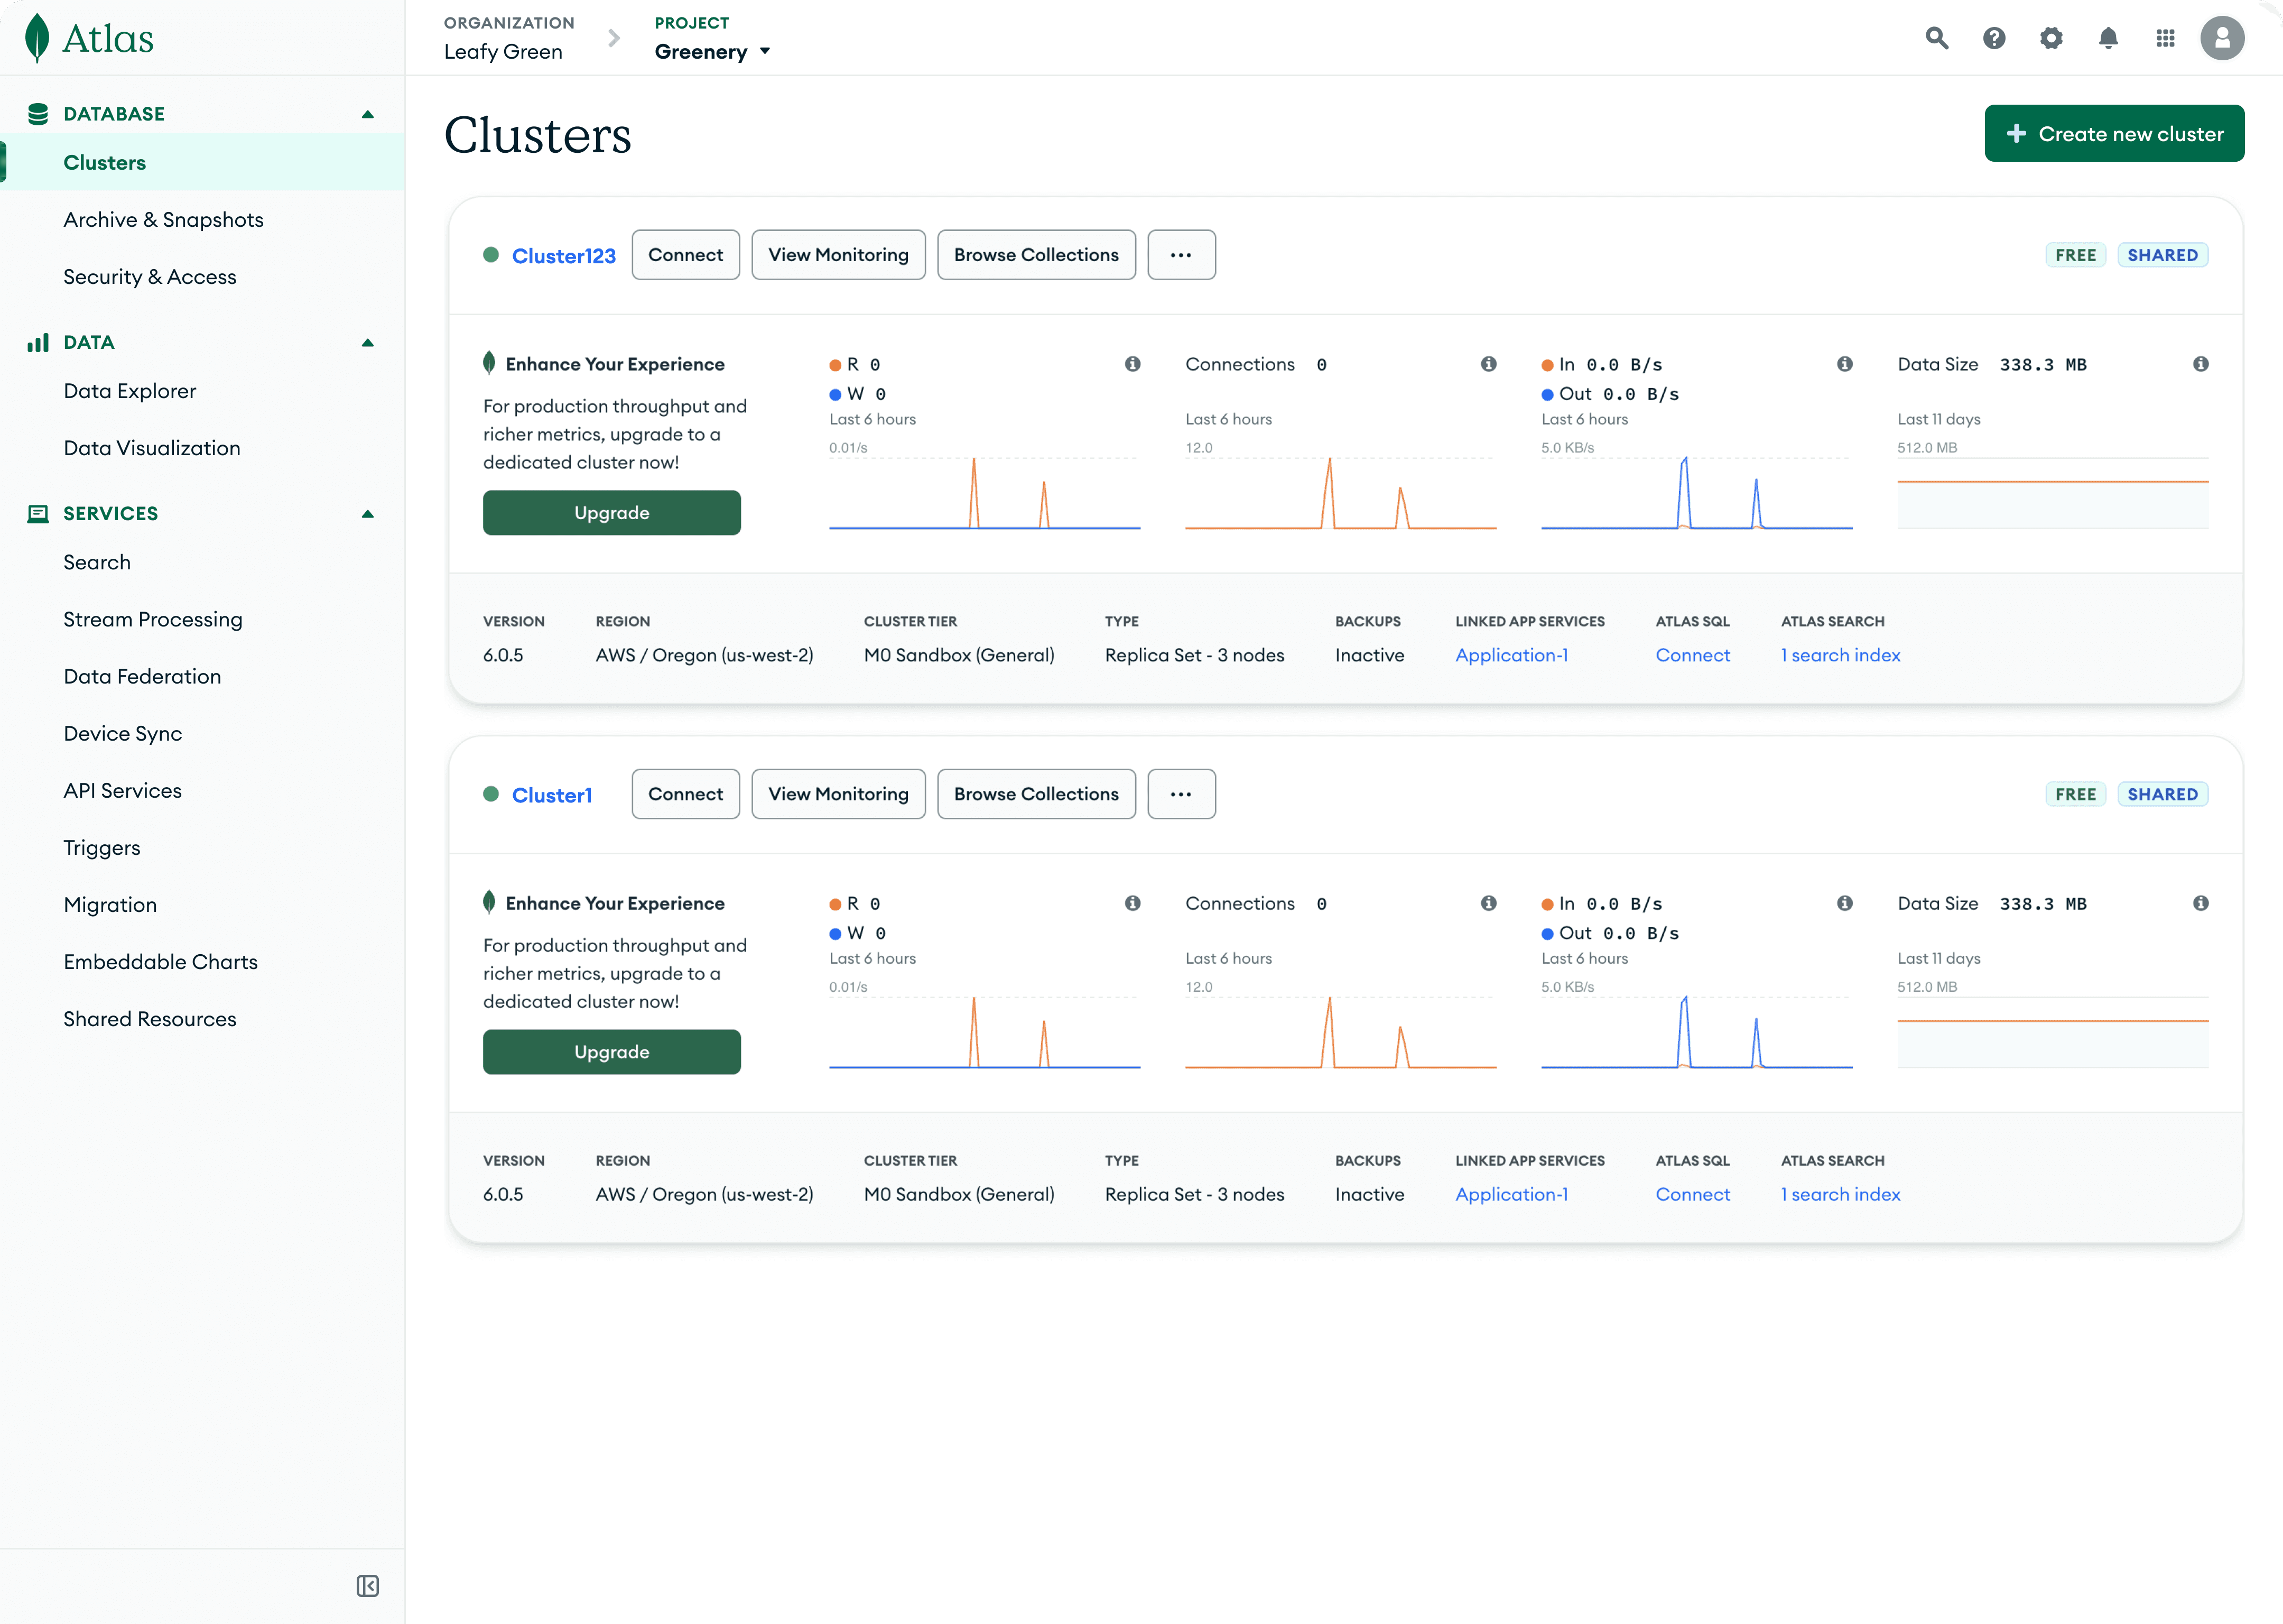
Task: Open settings gear icon in top bar
Action: (x=2050, y=38)
